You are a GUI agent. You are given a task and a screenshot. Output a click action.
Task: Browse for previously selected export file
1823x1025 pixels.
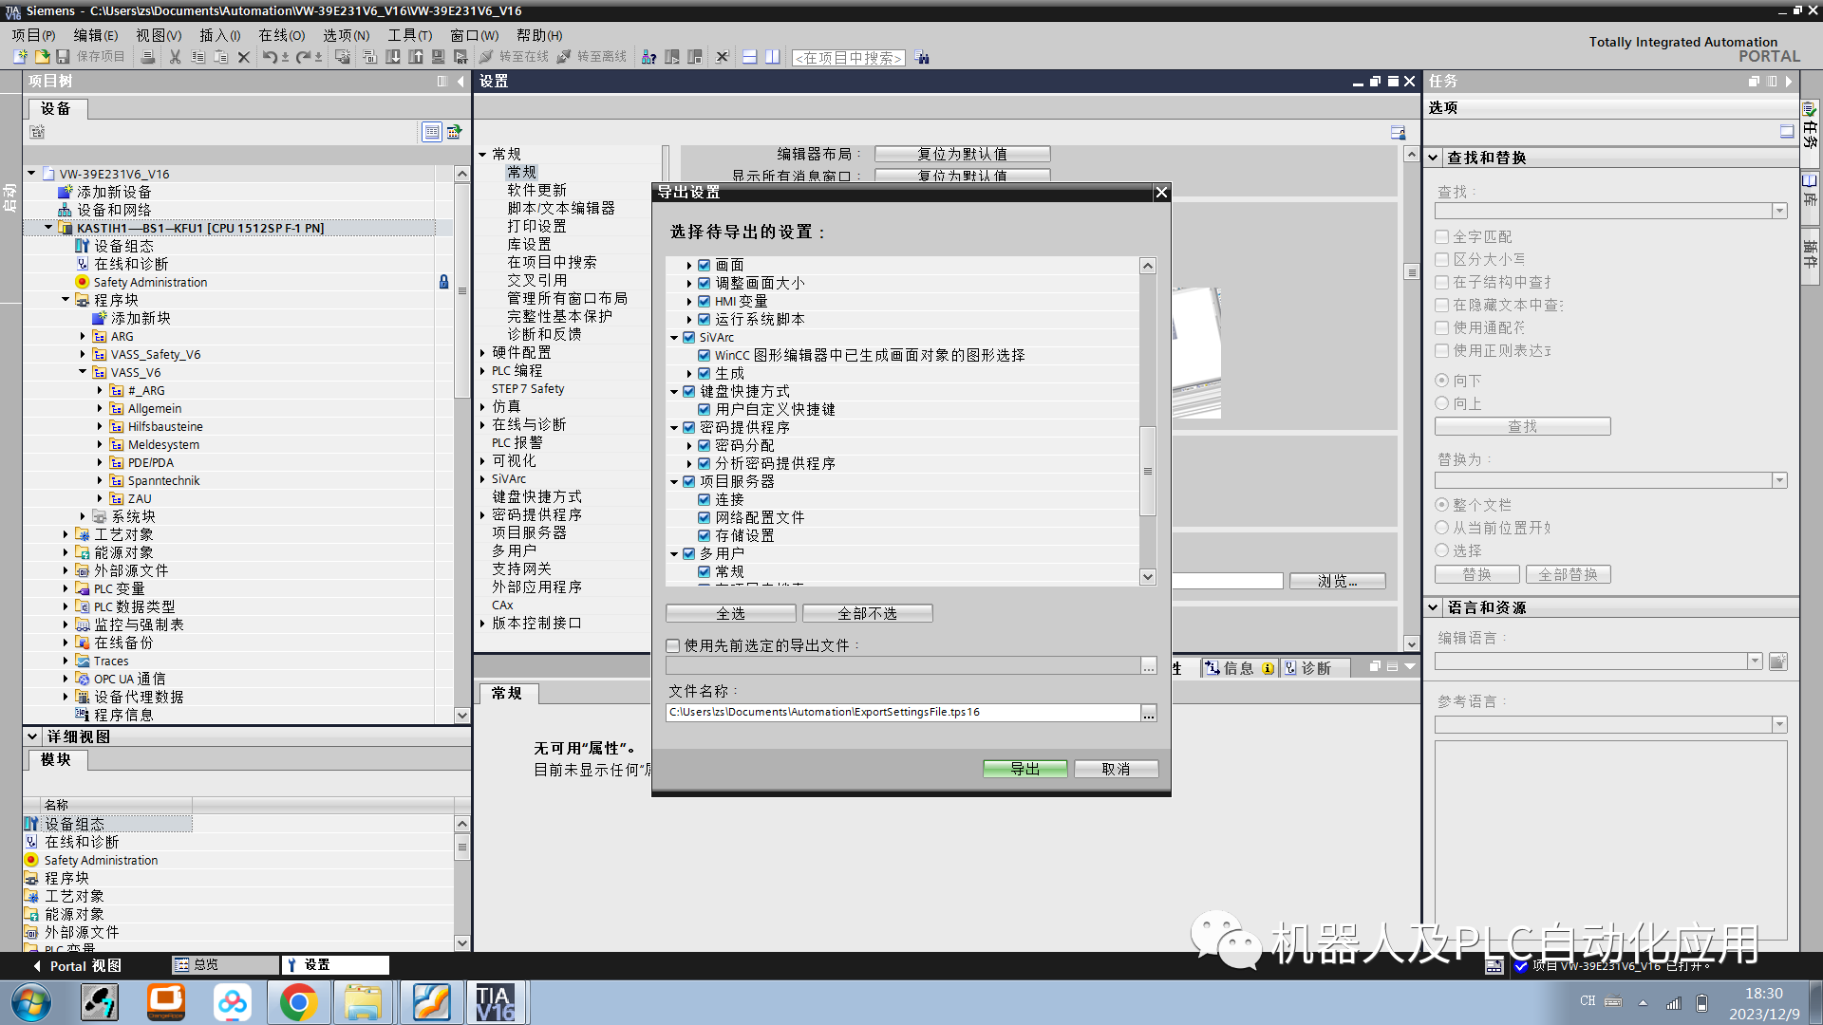click(1149, 666)
